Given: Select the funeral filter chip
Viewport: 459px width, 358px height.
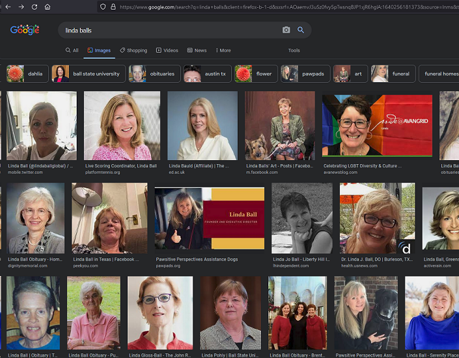Looking at the screenshot, I should (393, 74).
